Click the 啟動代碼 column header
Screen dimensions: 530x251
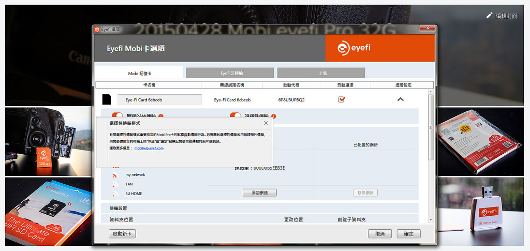[291, 85]
